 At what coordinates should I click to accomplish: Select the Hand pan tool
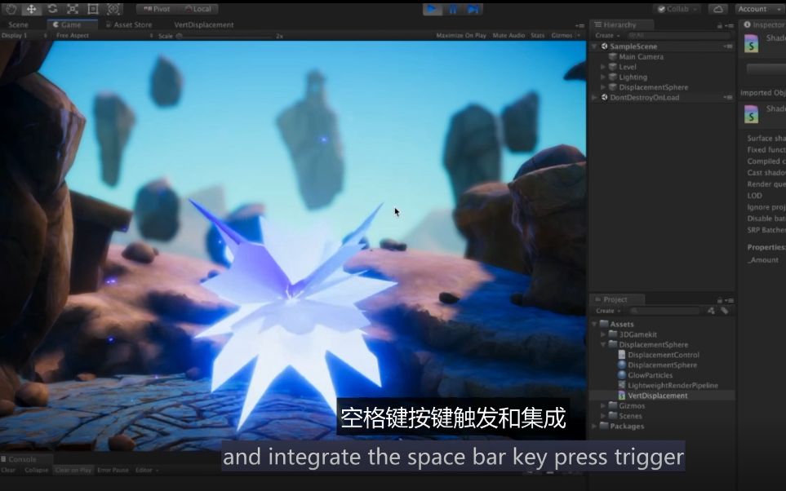coord(11,9)
